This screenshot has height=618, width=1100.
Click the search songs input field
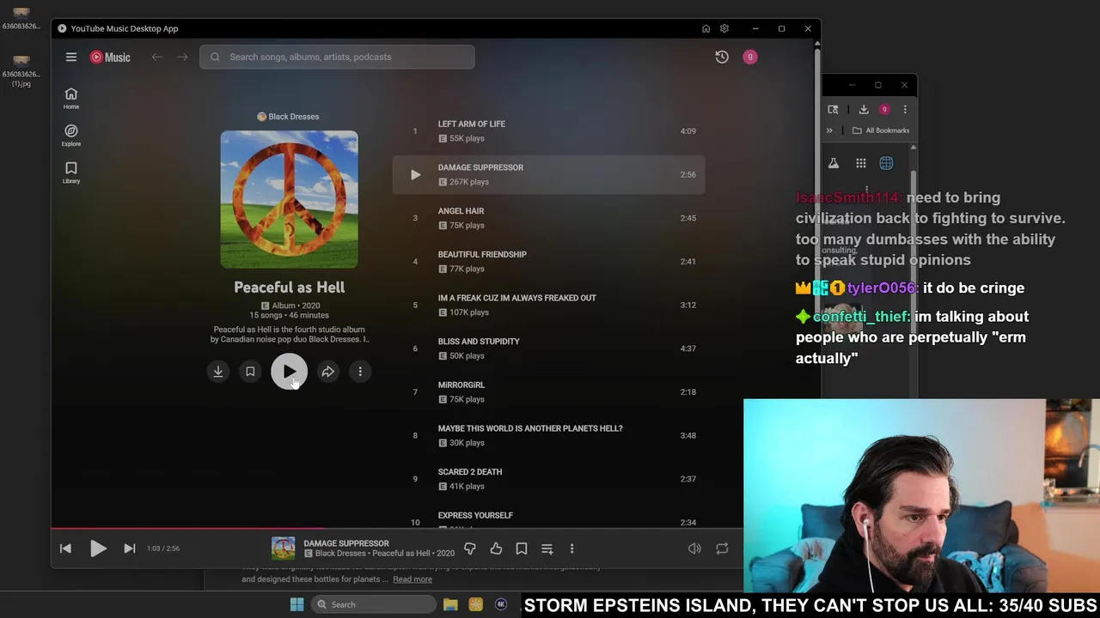[337, 57]
